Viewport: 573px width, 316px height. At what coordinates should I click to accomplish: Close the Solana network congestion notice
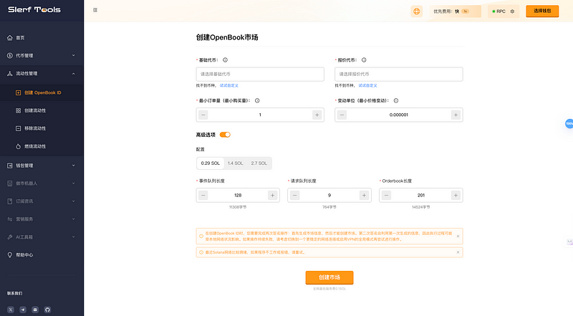coord(458,252)
